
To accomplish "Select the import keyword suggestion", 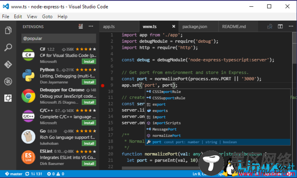I will 218,117.
